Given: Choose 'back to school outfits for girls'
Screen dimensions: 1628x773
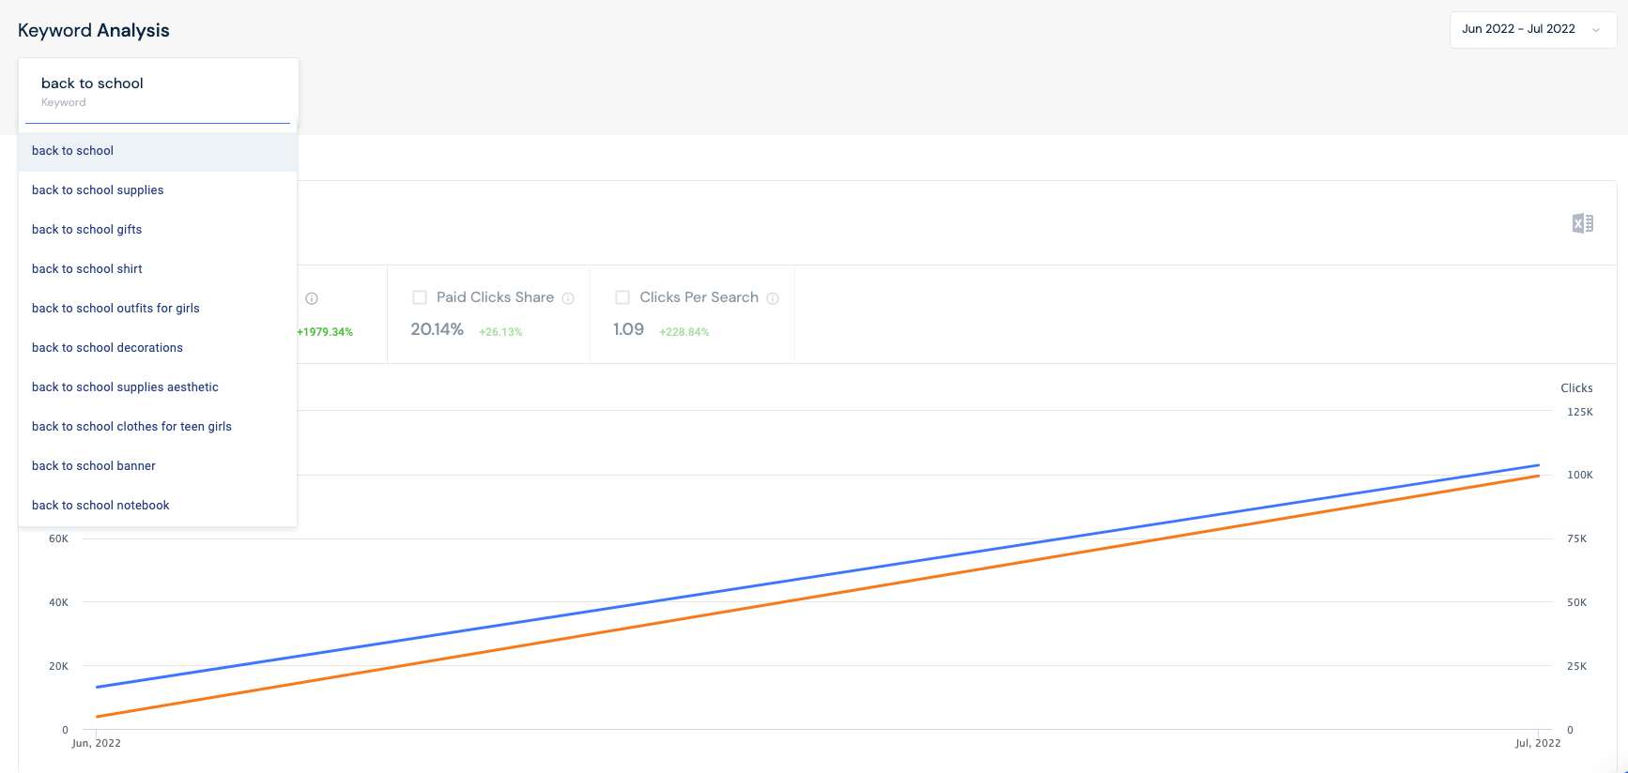Looking at the screenshot, I should point(115,309).
